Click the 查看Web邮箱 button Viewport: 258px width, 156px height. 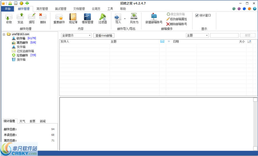click(104, 35)
